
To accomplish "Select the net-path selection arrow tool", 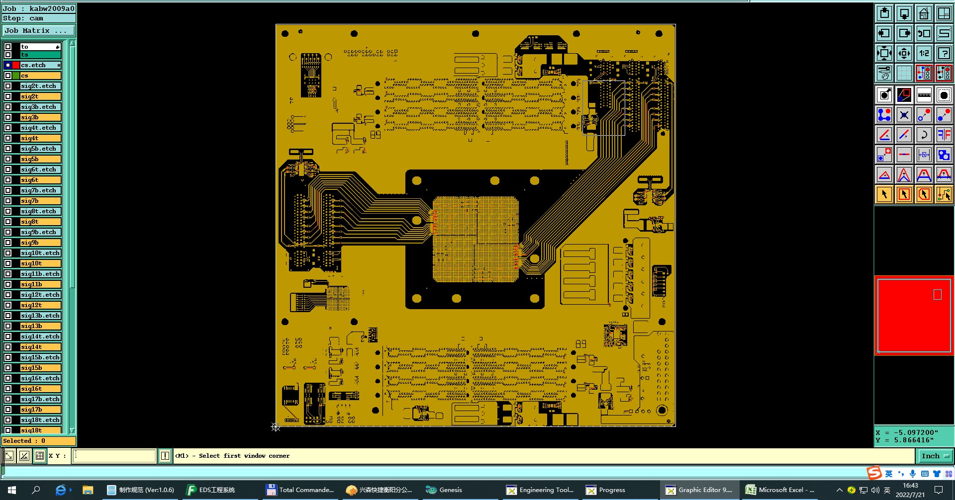I will (x=944, y=194).
